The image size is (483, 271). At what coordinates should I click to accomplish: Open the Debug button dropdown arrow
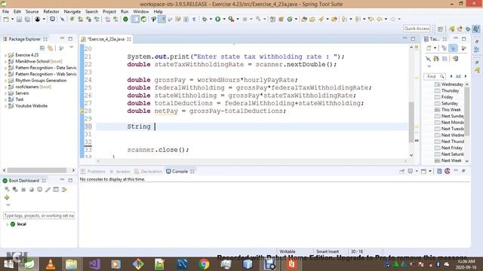coord(211,20)
